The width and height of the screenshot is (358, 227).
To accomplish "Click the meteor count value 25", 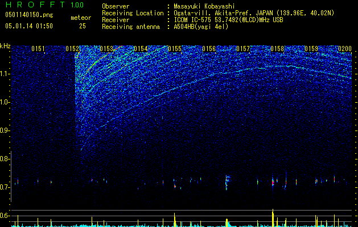I will tap(83, 26).
